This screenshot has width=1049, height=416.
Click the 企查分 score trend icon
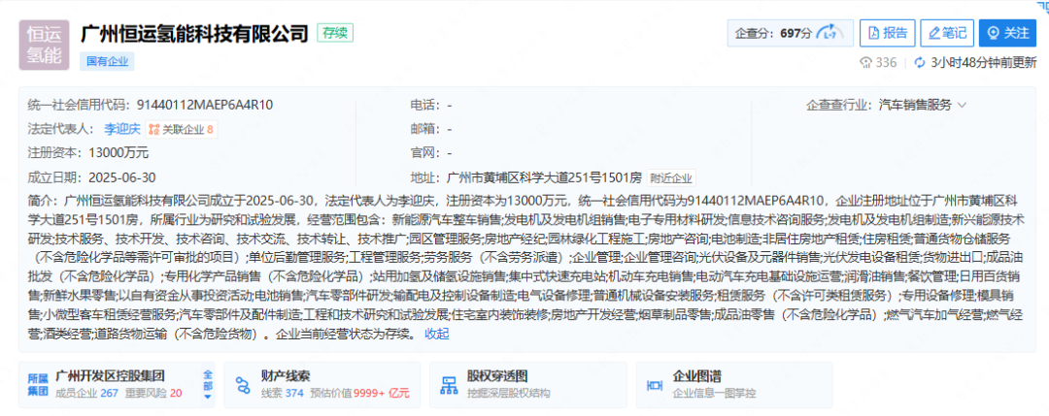pos(830,33)
